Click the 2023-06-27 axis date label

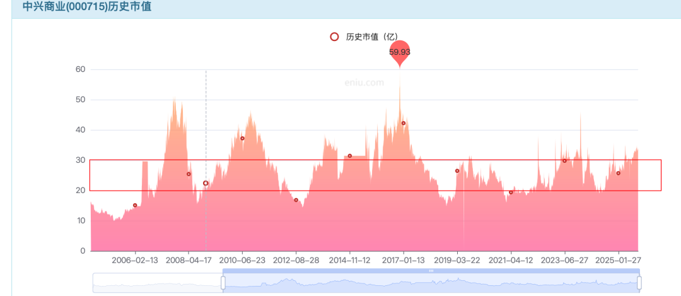564,261
